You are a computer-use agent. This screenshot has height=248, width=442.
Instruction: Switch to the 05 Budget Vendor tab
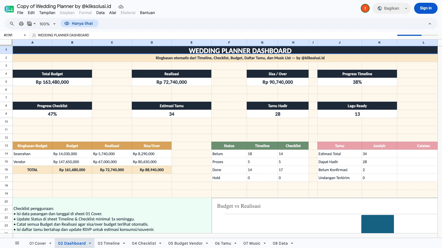(x=185, y=243)
